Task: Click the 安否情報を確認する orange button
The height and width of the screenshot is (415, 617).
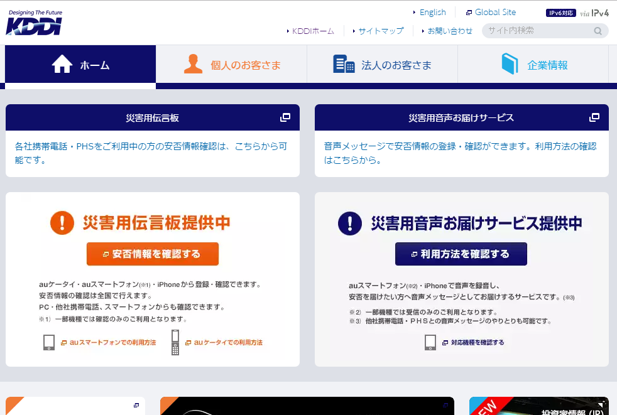Action: point(153,254)
